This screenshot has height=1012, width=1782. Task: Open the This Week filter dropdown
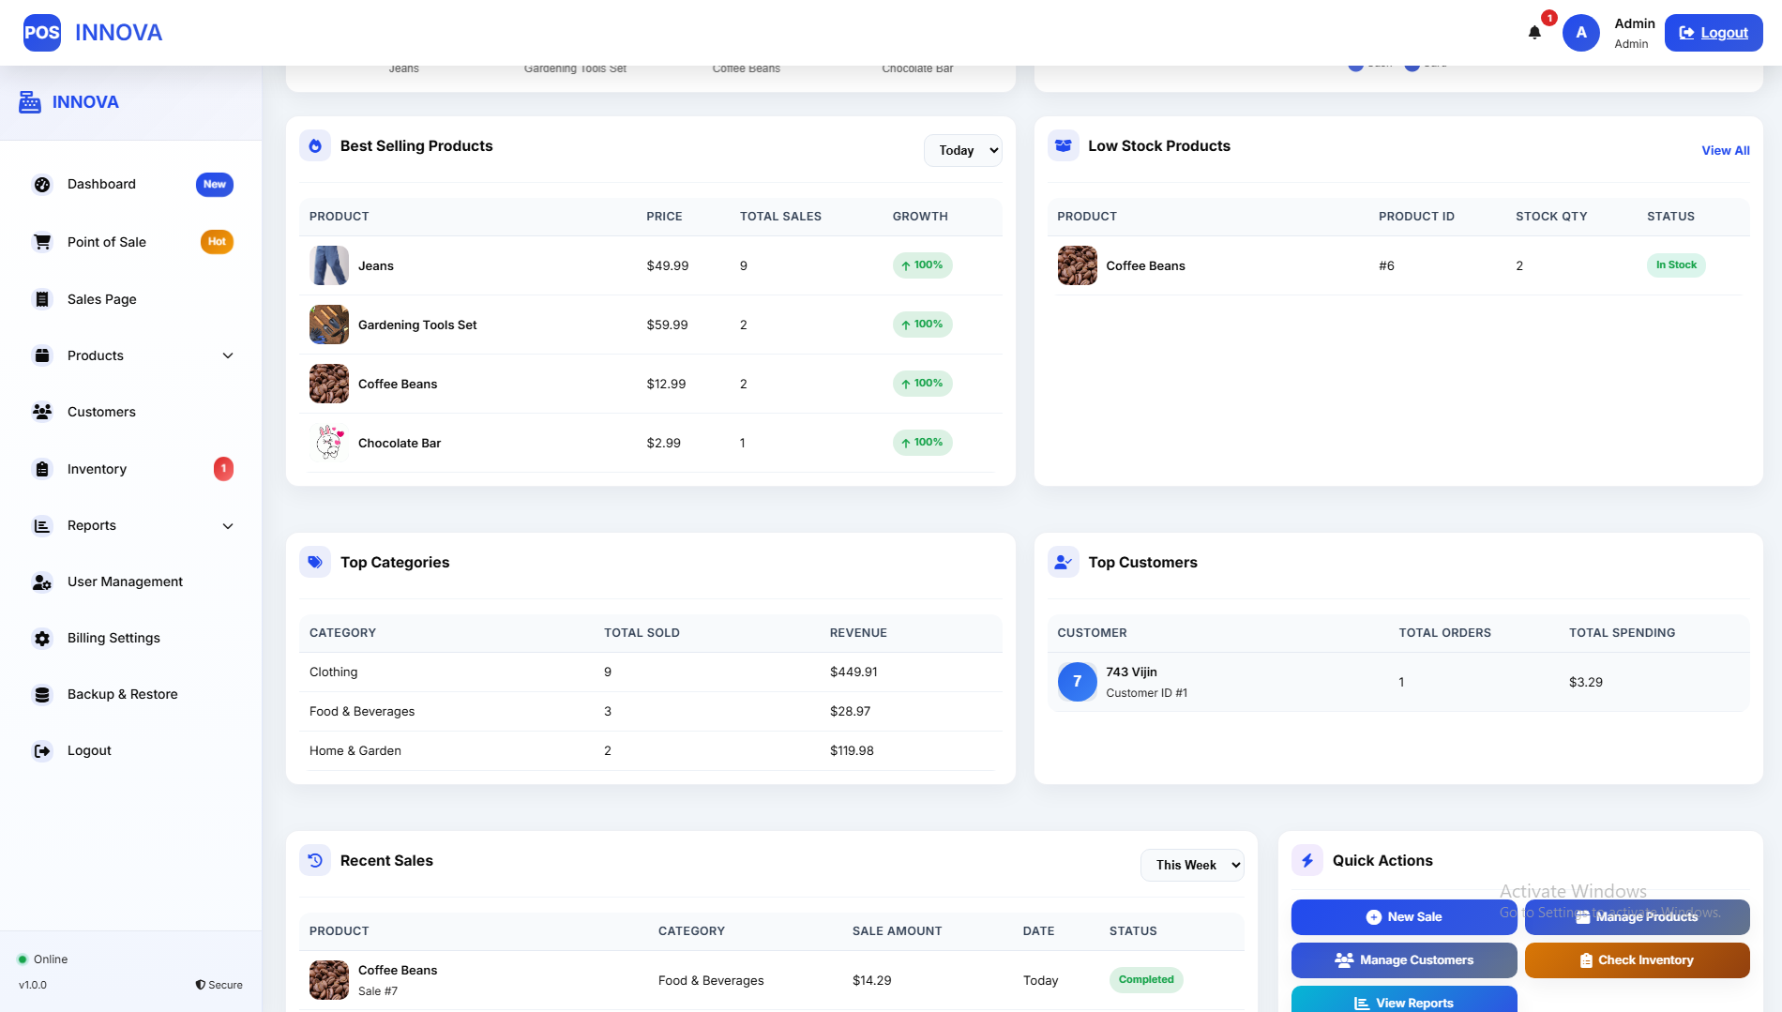point(1192,866)
